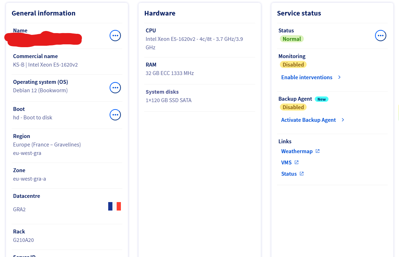
Task: Click the 'Links' section label
Action: pyautogui.click(x=285, y=141)
